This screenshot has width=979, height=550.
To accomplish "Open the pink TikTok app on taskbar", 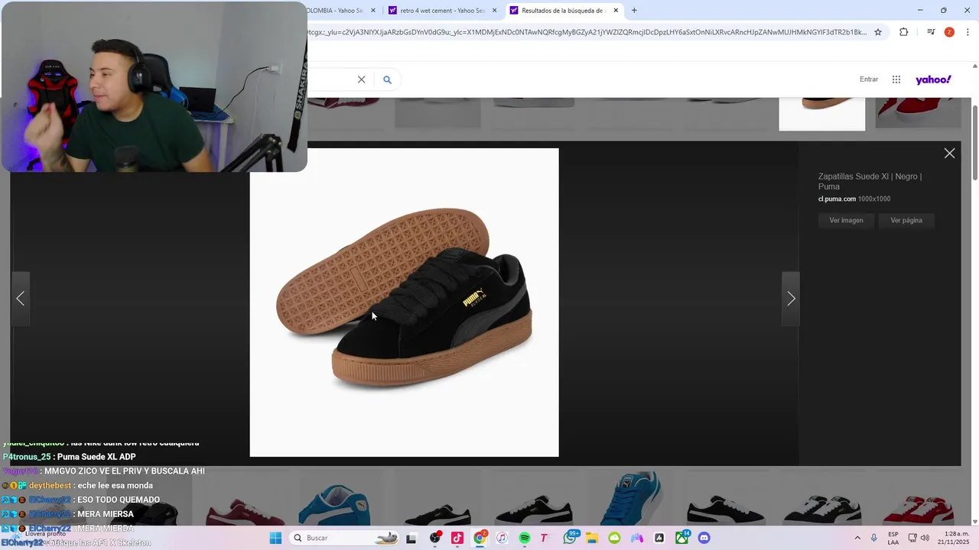I will click(x=457, y=538).
